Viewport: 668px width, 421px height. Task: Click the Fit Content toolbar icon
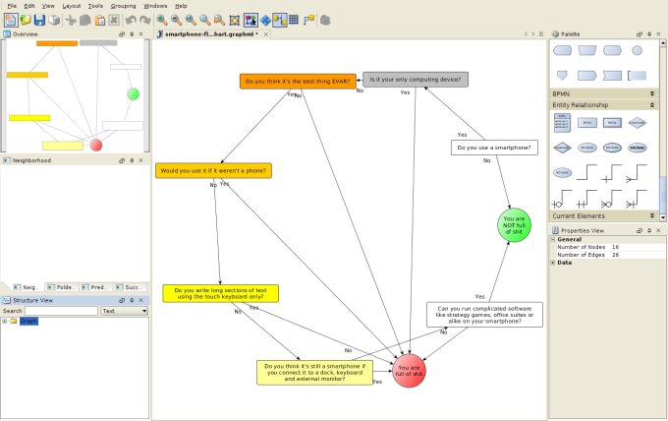[234, 20]
